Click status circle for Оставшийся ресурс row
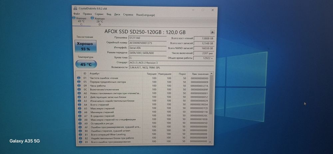Image resolution: width=333 pixels, height=154 pixels. point(80,123)
